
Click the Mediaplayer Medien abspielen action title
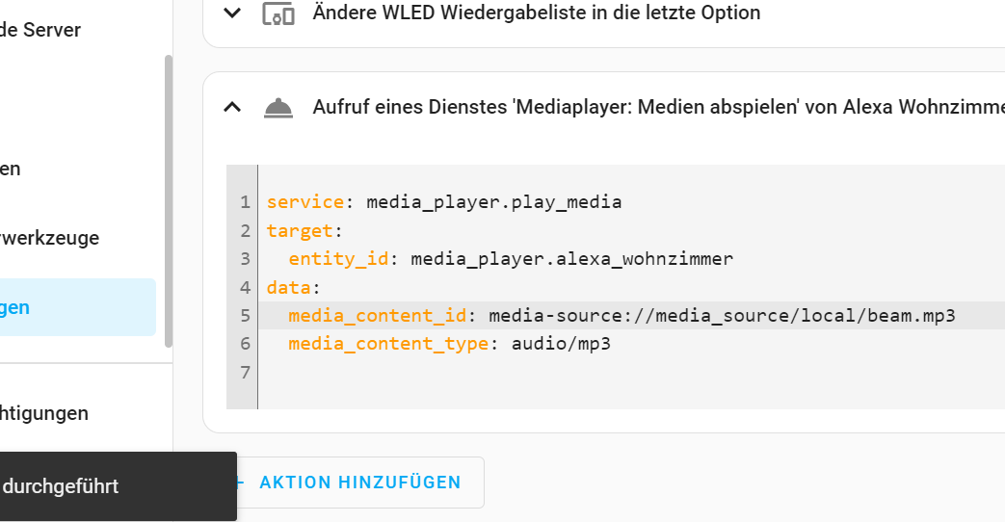[x=658, y=107]
